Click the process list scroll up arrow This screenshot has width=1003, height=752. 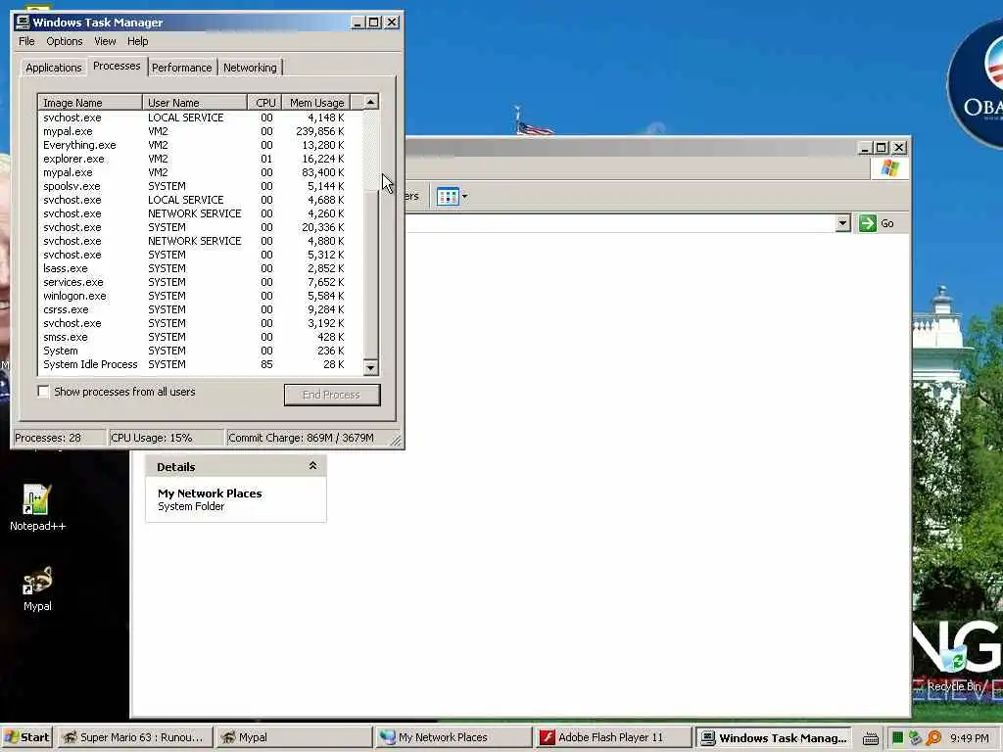(x=370, y=102)
